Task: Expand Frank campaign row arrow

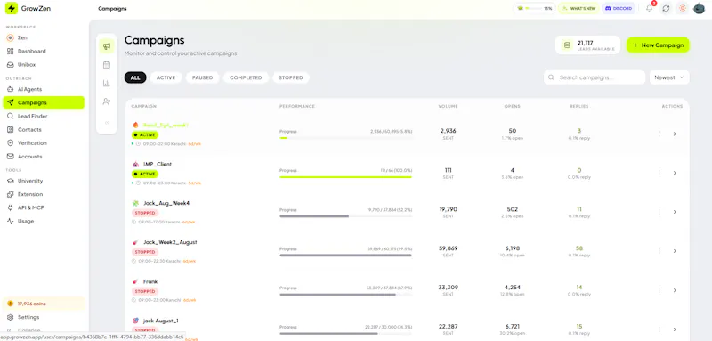Action: [x=675, y=290]
